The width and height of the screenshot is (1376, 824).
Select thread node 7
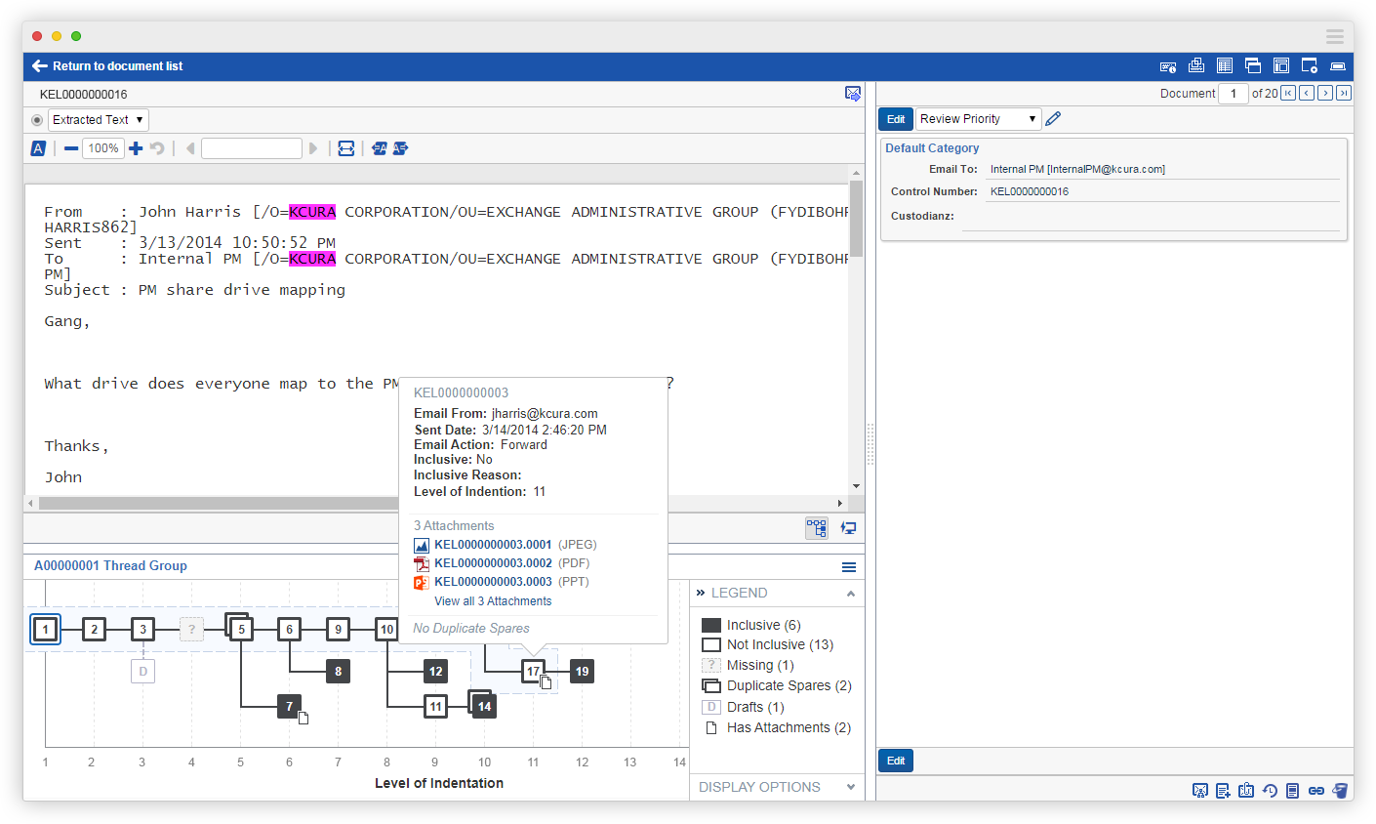(x=289, y=706)
